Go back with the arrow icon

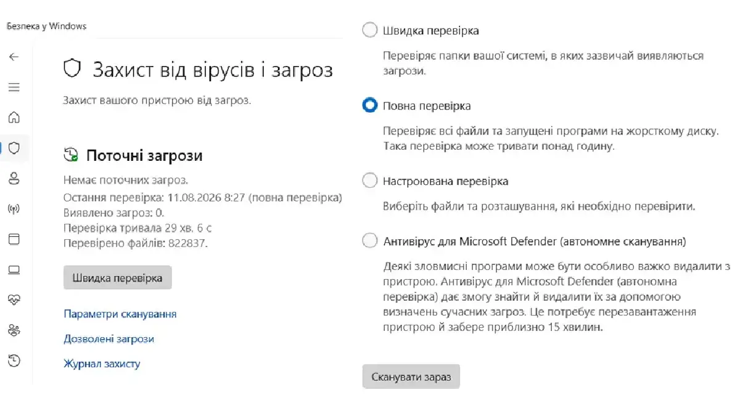tap(14, 57)
